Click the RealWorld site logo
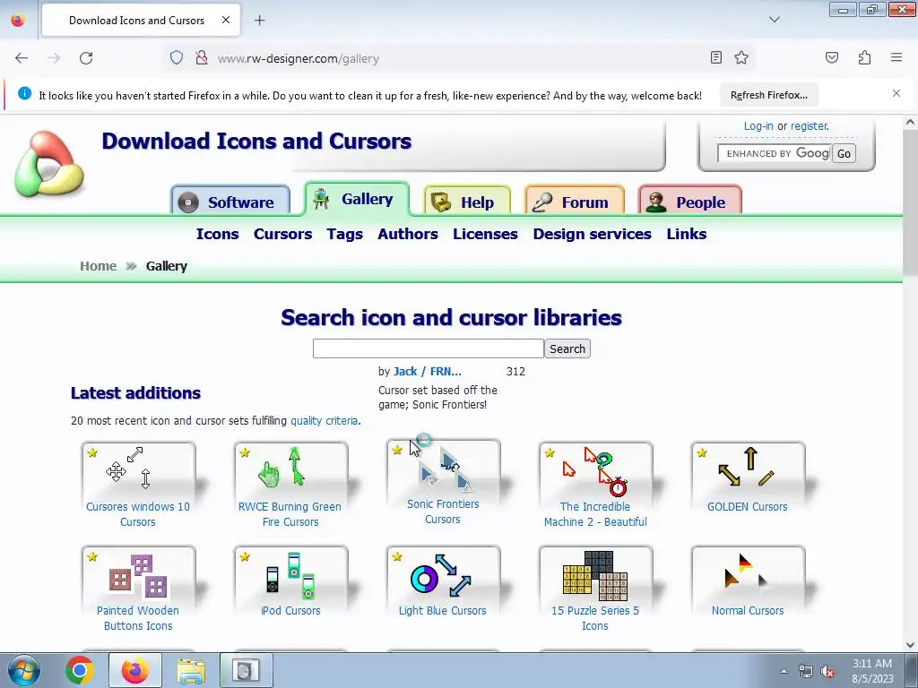Screen dimensions: 918x688 (x=49, y=163)
